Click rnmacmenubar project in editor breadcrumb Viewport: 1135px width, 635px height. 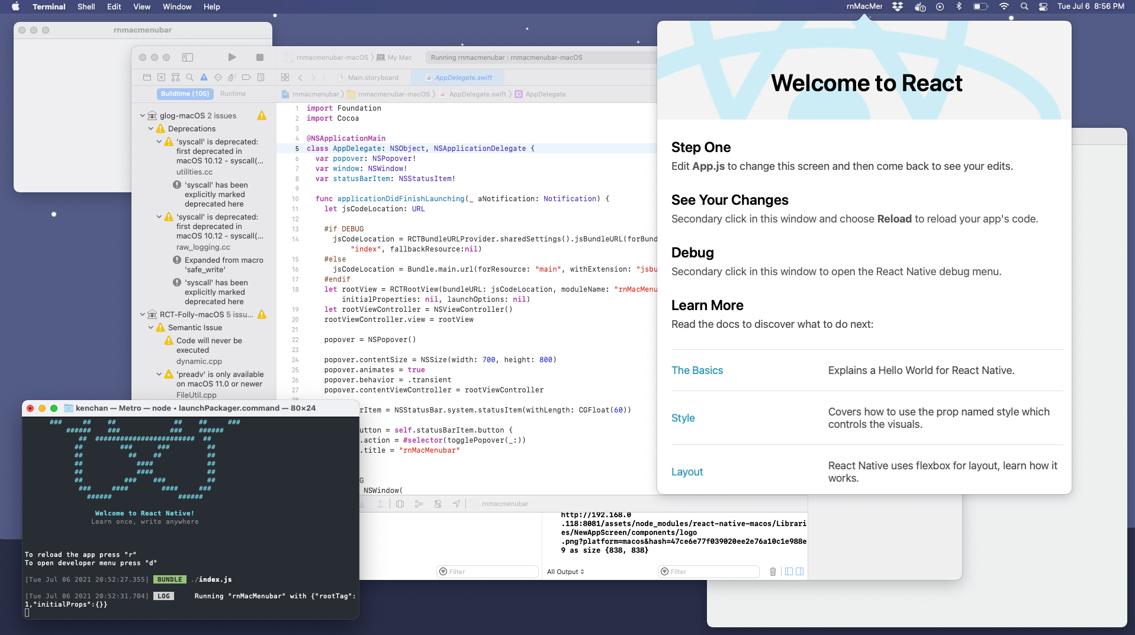(311, 94)
